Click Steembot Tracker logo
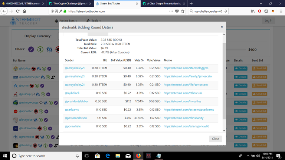This screenshot has height=160, width=285. 26,21
